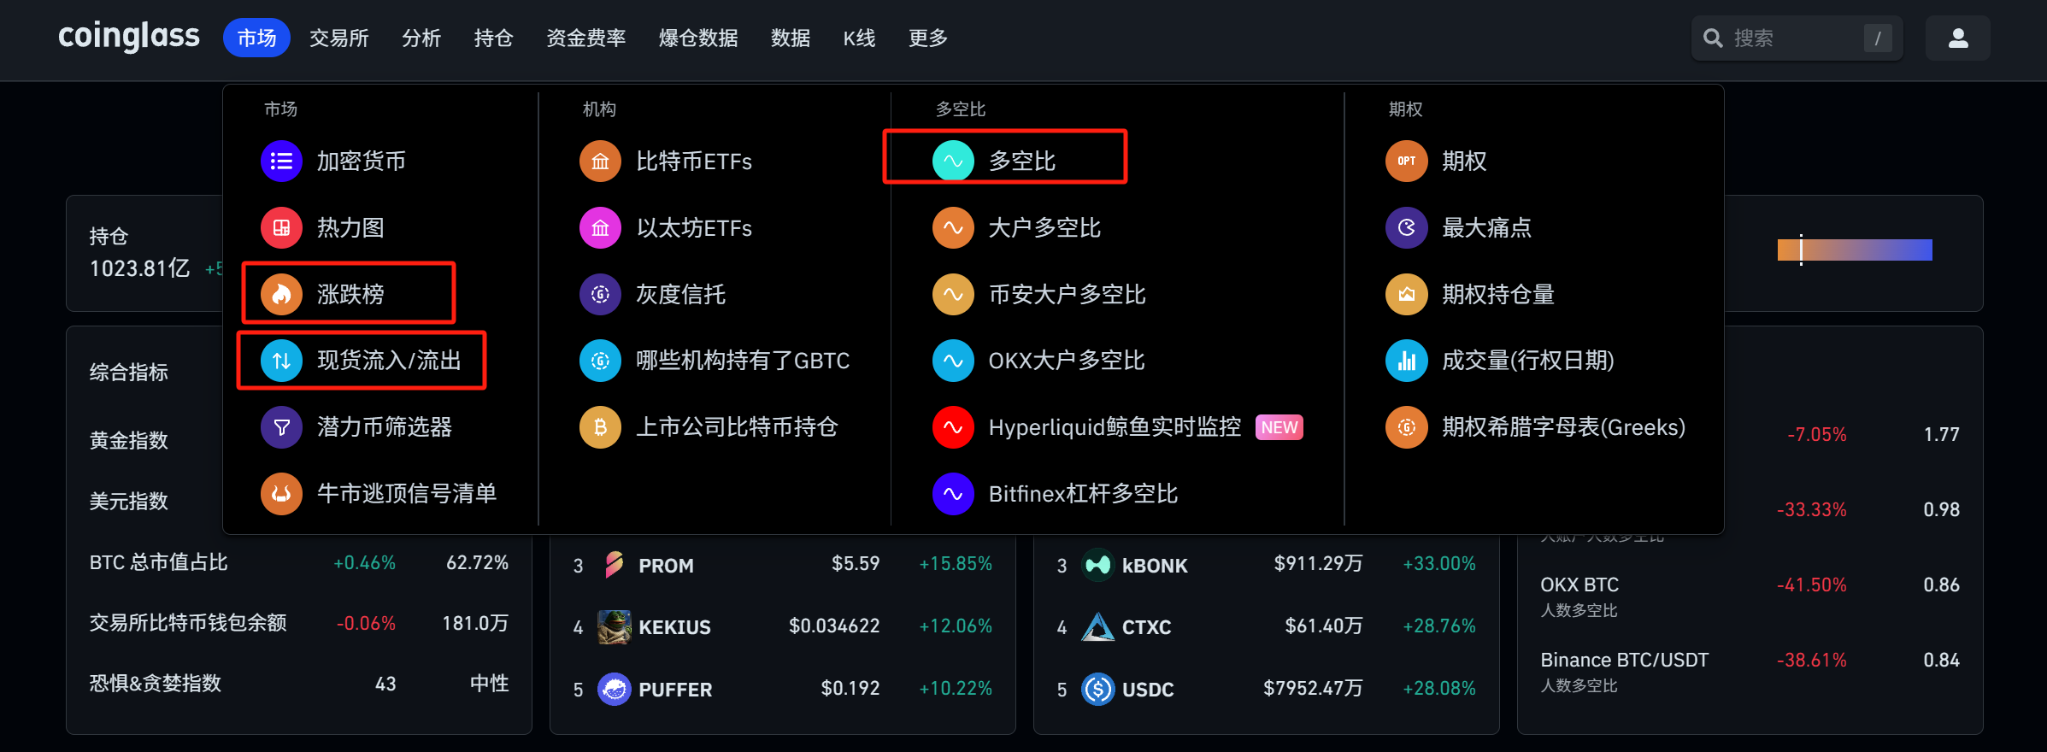
Task: Click the 黄金指数 indicator
Action: tap(129, 440)
